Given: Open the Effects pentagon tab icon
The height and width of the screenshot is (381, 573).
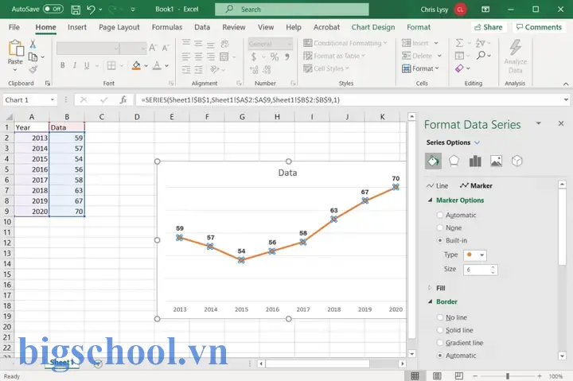Looking at the screenshot, I should click(x=454, y=161).
